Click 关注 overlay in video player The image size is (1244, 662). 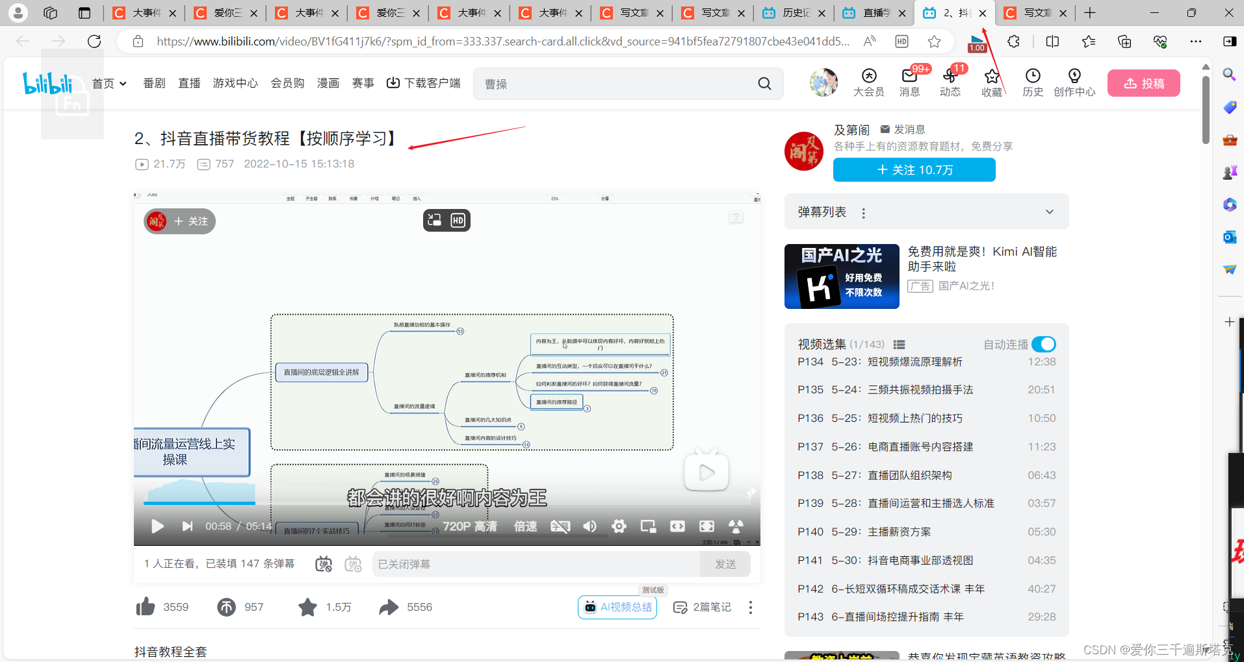[179, 221]
